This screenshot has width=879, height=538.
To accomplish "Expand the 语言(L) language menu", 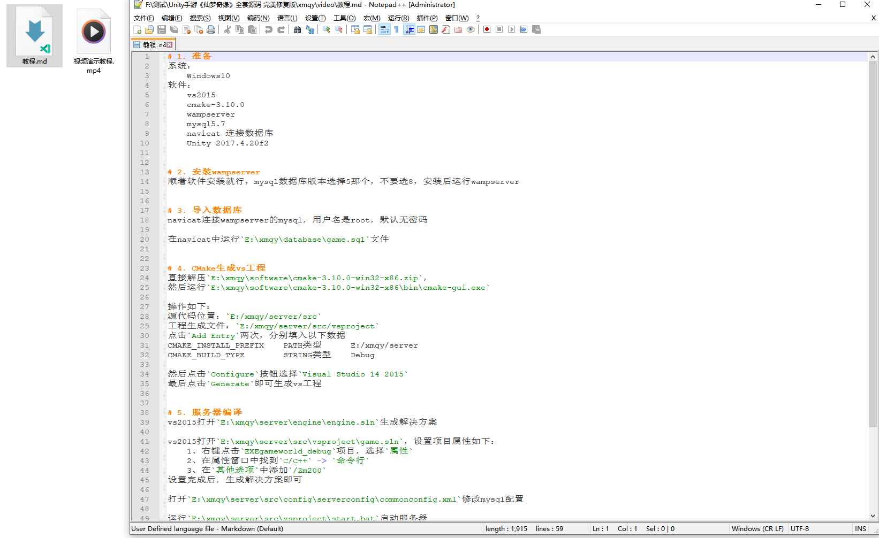I will click(x=287, y=18).
